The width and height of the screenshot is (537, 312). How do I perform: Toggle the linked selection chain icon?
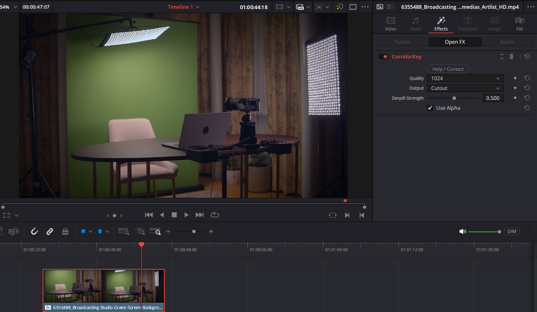tap(50, 232)
